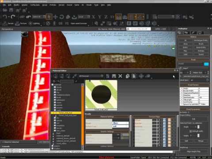The image size is (212, 159).
Task: Select the third RollupBar tab icon
Action: click(x=193, y=33)
